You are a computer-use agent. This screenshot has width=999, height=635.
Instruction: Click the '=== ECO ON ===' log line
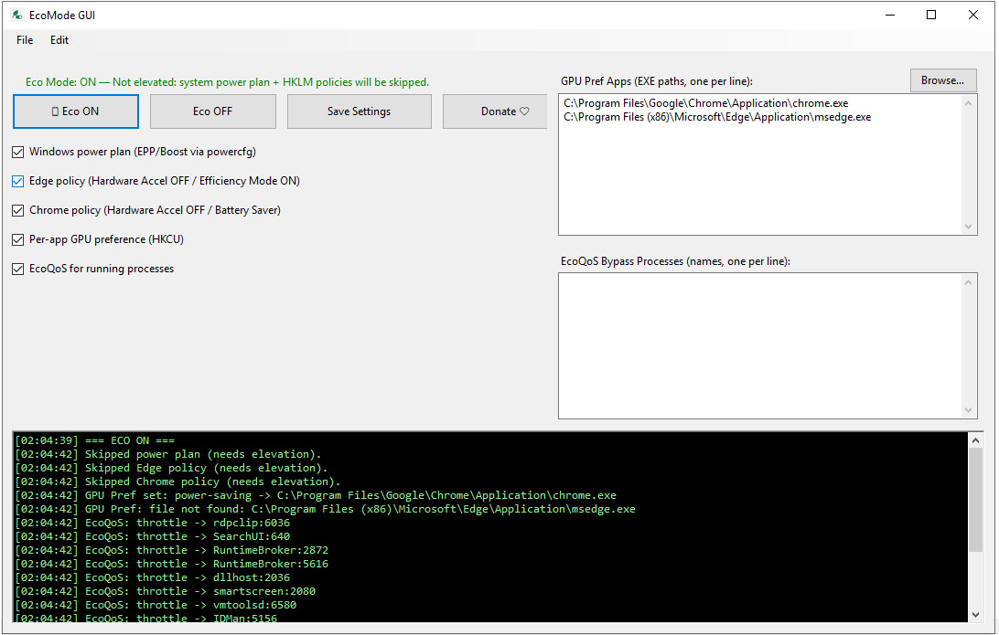click(95, 440)
